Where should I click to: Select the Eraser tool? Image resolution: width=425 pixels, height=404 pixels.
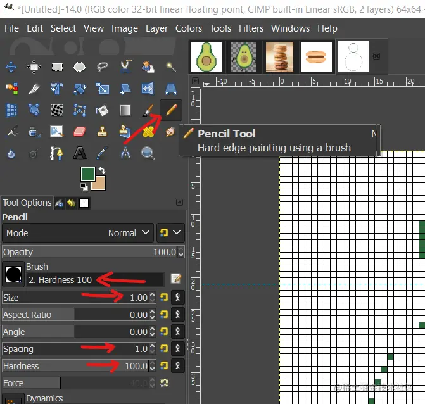[x=79, y=132]
